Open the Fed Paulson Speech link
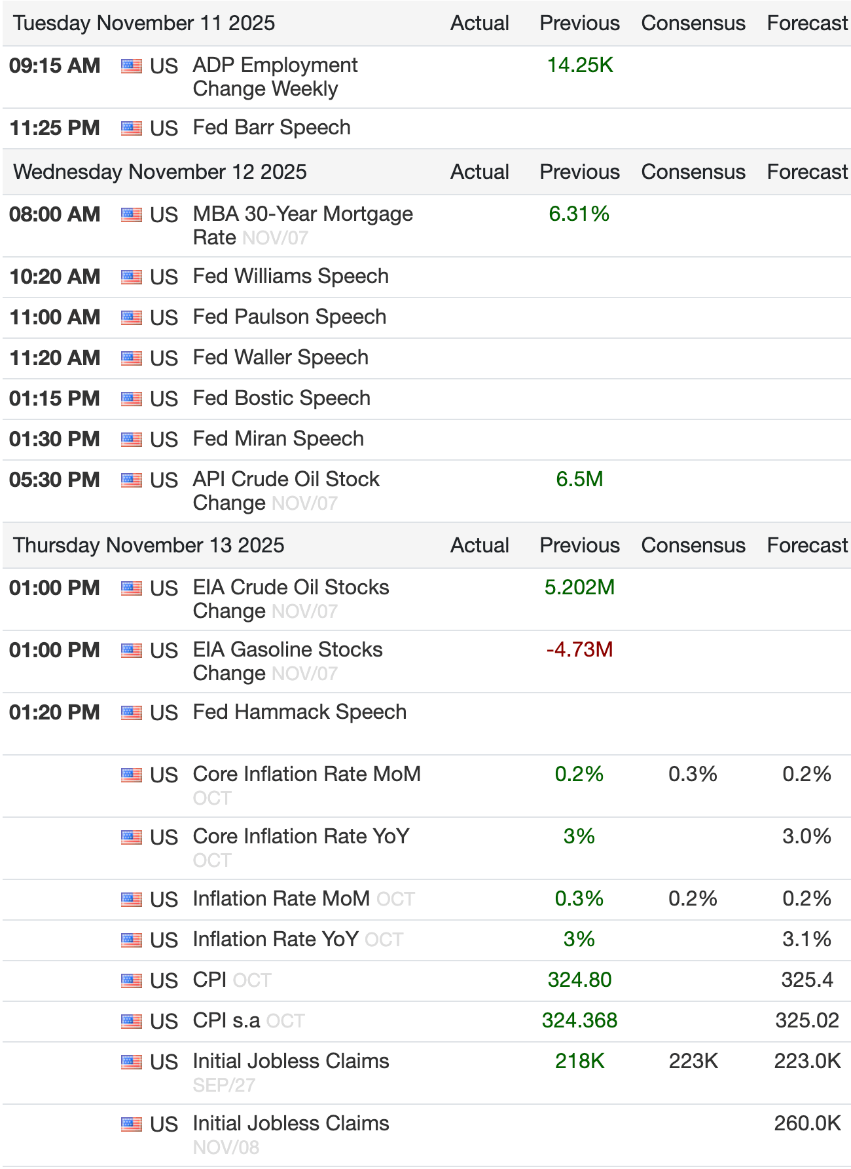 [289, 317]
